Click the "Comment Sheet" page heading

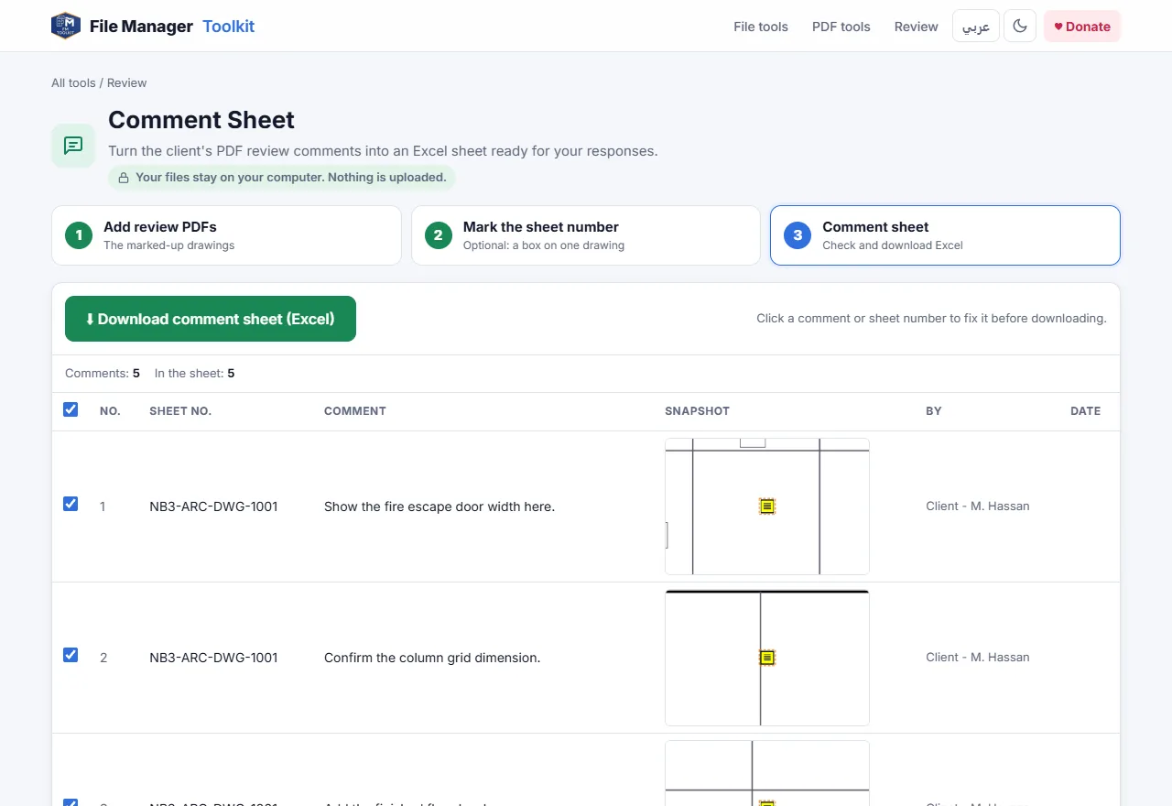pyautogui.click(x=201, y=120)
